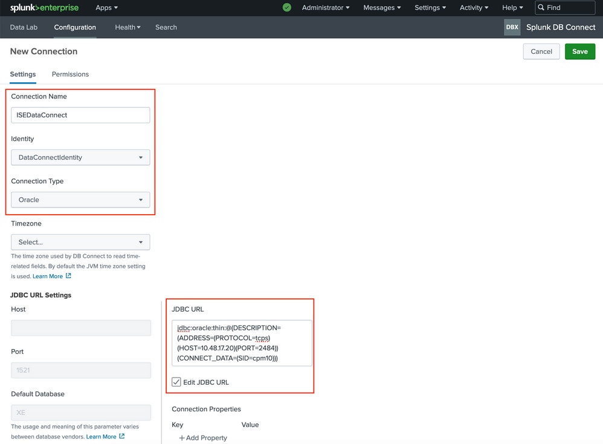Open the Data Lab section
Image resolution: width=603 pixels, height=444 pixels.
pos(24,27)
